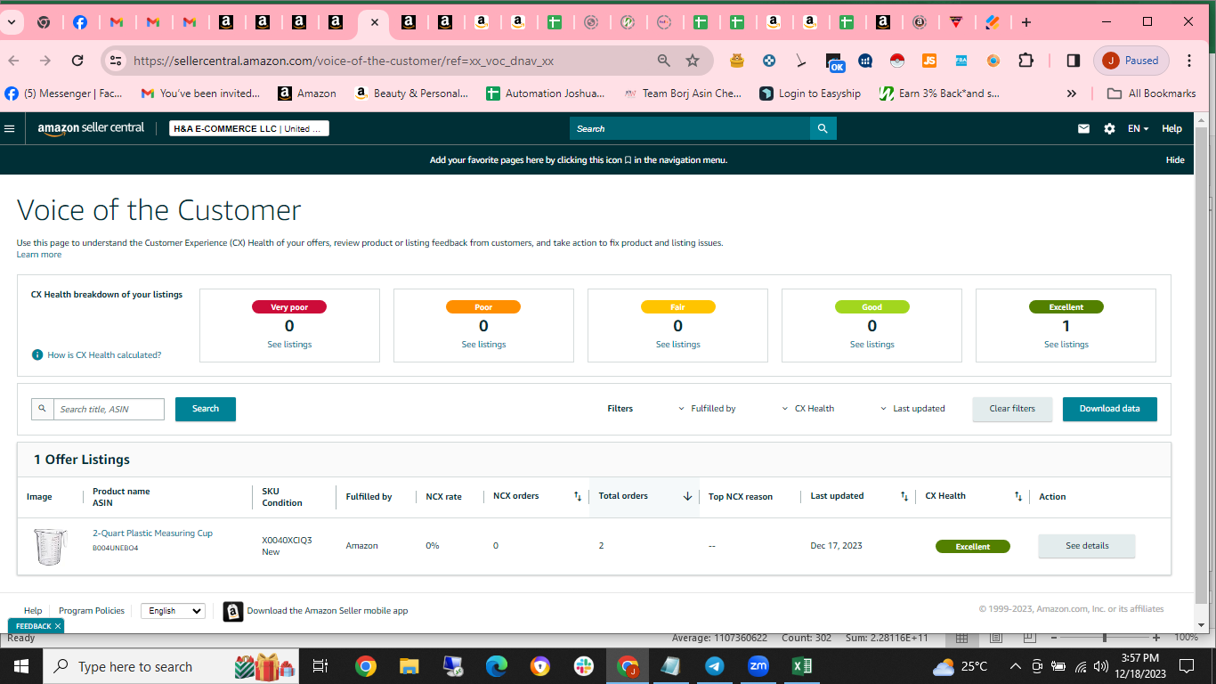Switch Excel to Normal view in its status bar

tap(961, 638)
